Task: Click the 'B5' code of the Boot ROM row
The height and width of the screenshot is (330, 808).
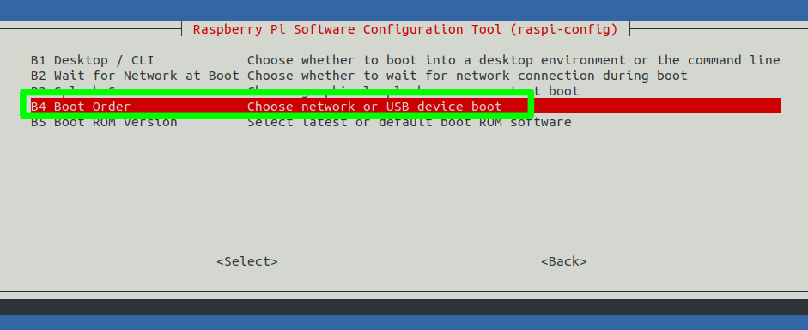Action: (39, 123)
